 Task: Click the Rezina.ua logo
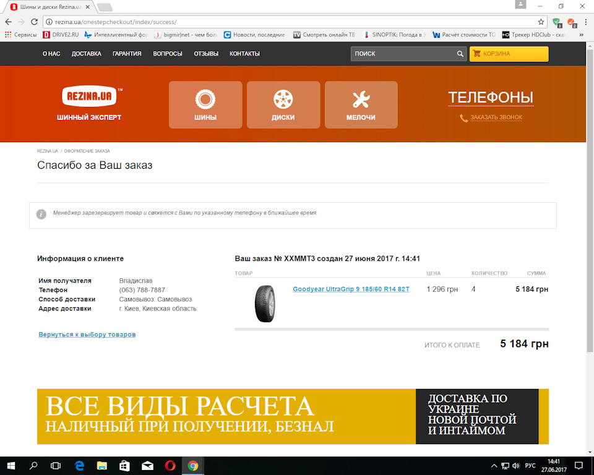[x=89, y=96]
